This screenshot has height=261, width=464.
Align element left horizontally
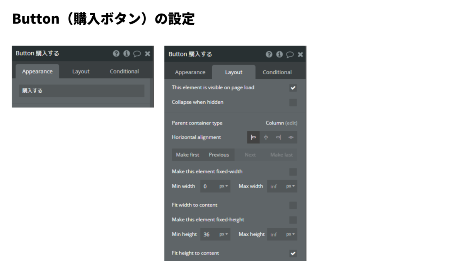click(x=253, y=137)
